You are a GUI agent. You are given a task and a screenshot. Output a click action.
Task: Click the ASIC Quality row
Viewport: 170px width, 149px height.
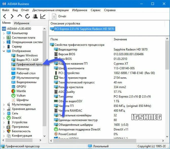[x=66, y=92]
